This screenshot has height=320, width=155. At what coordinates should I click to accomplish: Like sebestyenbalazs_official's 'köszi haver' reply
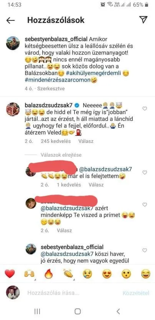tap(145, 250)
